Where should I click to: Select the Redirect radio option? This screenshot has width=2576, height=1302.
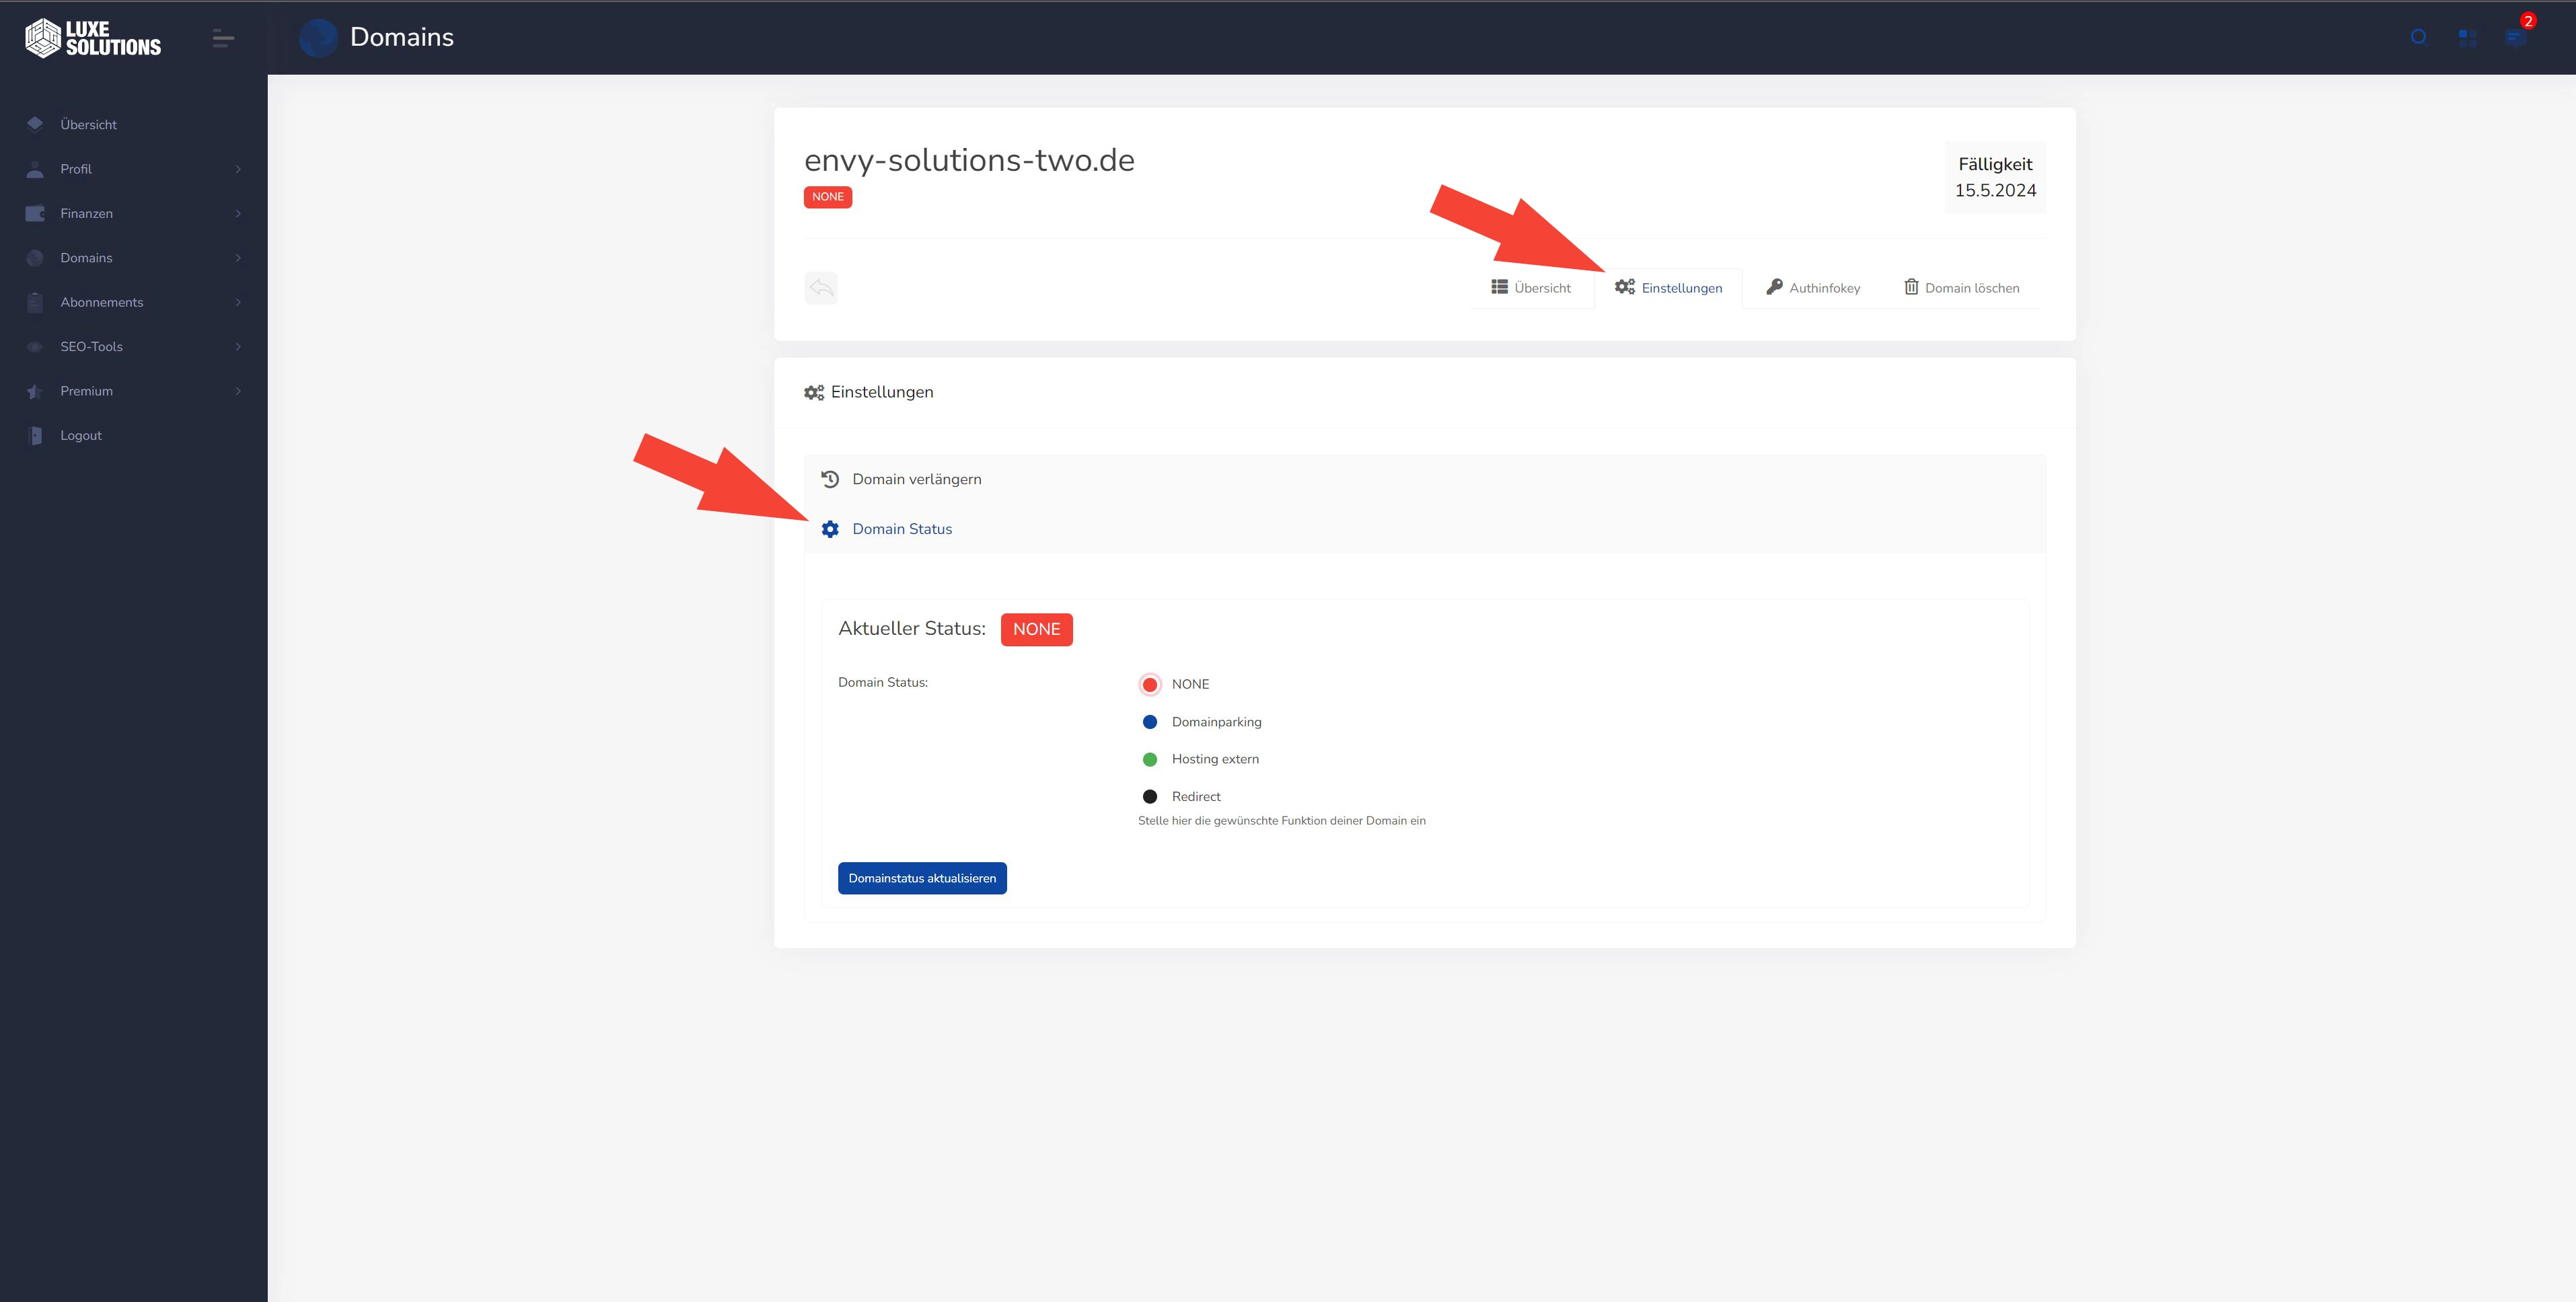coord(1150,797)
